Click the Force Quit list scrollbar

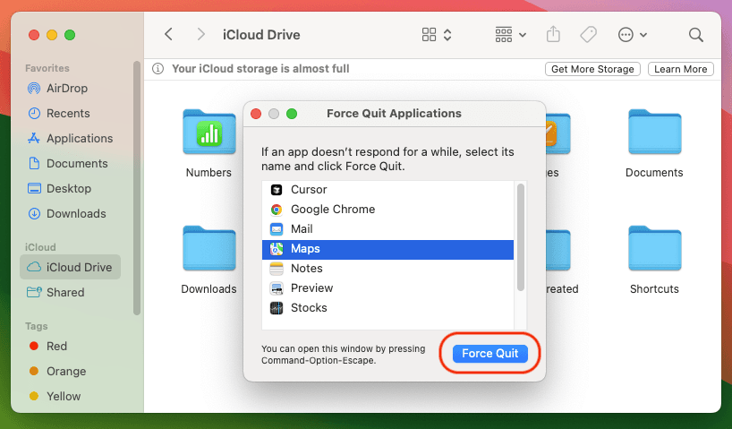tap(521, 237)
